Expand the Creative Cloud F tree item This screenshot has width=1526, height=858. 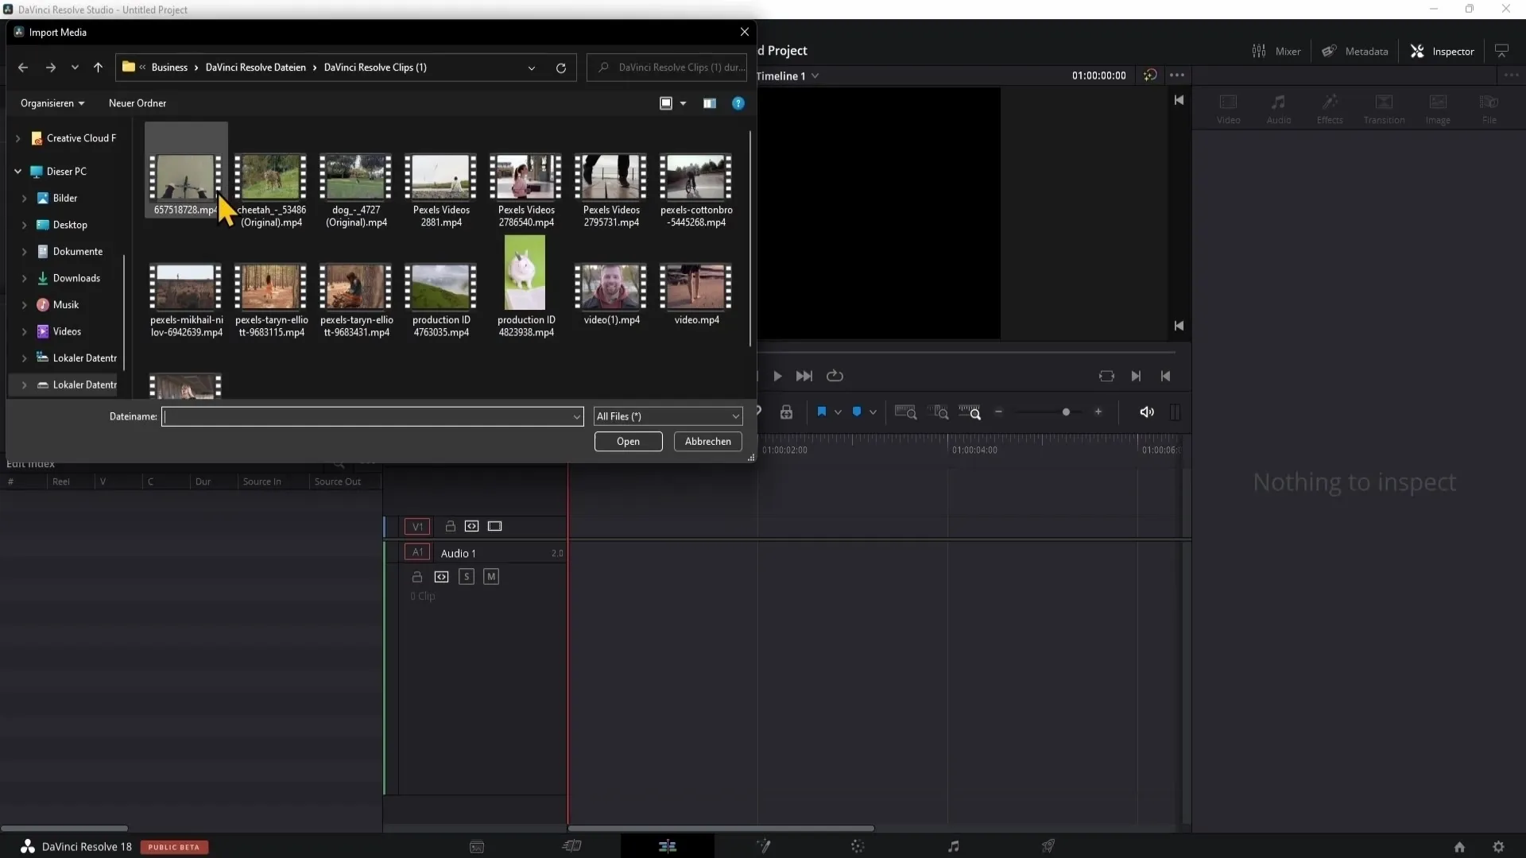click(x=17, y=137)
